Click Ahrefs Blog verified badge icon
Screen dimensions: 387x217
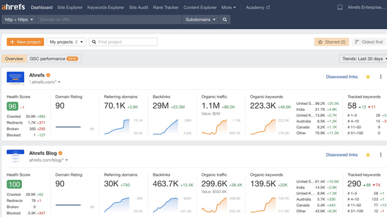point(60,153)
